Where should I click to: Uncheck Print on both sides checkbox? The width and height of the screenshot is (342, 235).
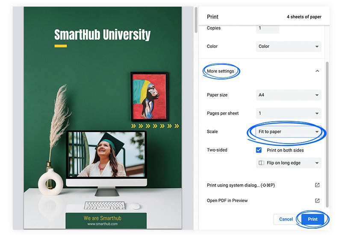(259, 150)
